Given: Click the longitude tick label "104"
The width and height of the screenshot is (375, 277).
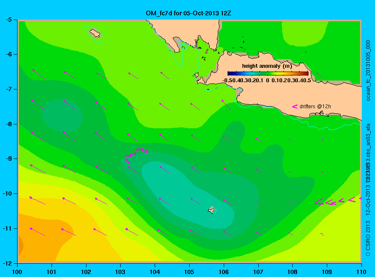Looking at the screenshot, I should 155,272.
